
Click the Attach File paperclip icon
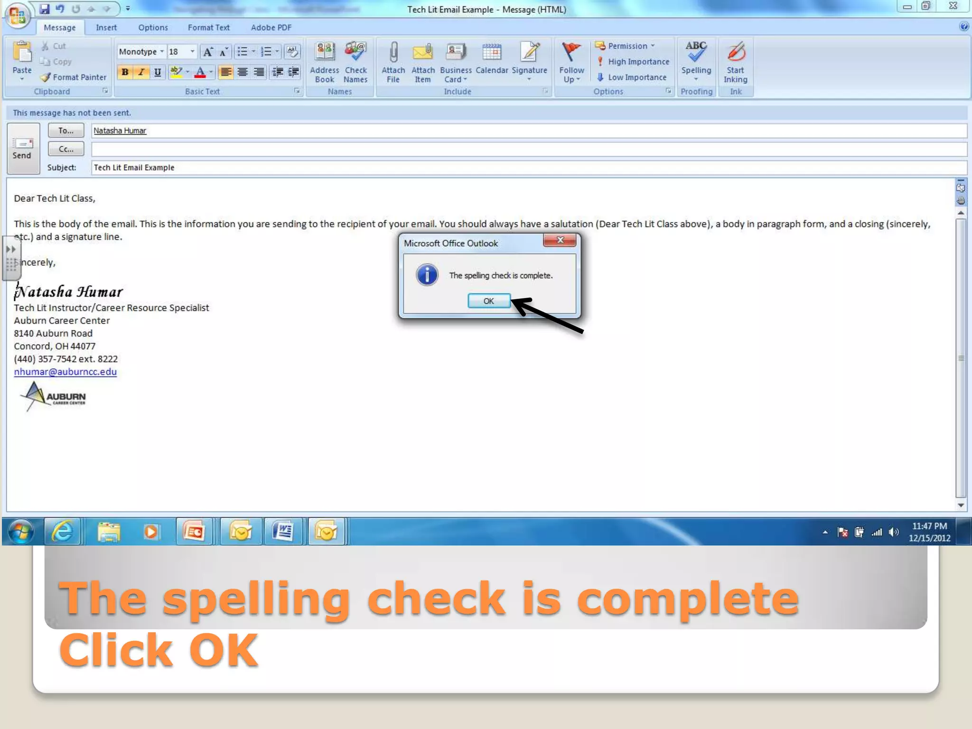(x=393, y=53)
